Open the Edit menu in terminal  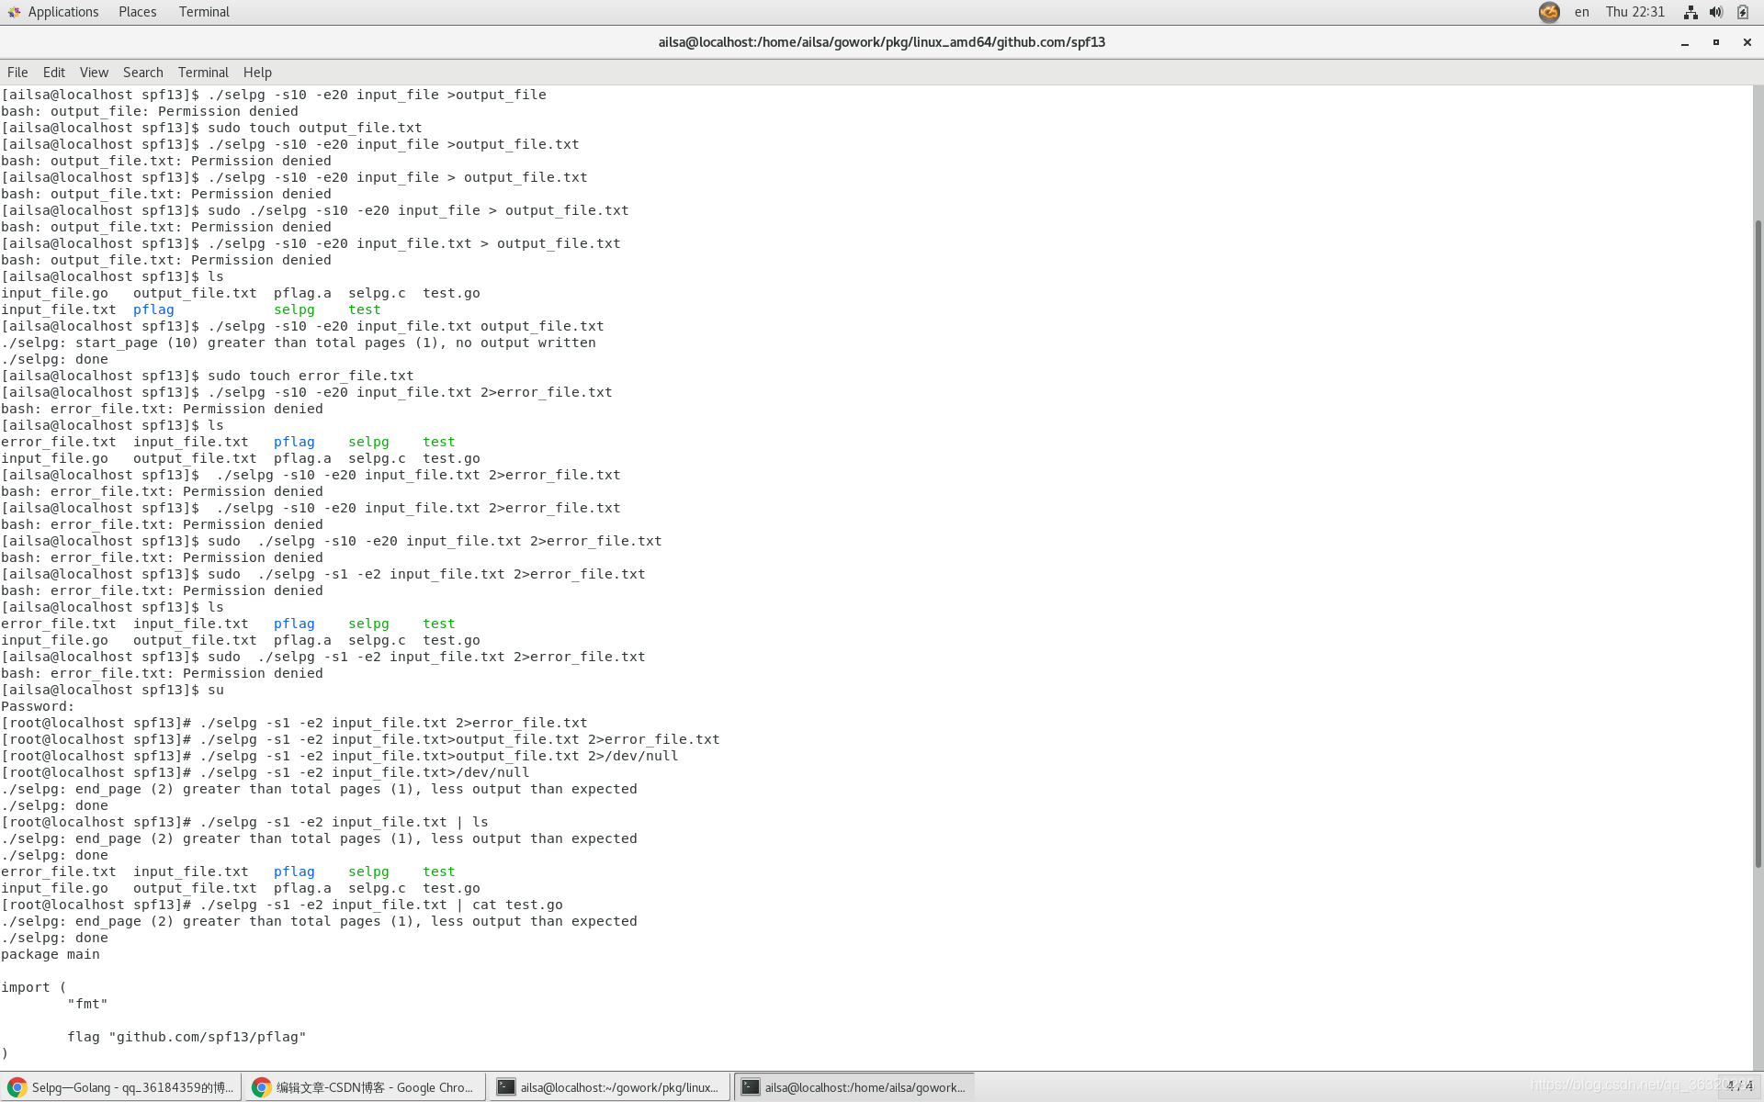(x=54, y=73)
